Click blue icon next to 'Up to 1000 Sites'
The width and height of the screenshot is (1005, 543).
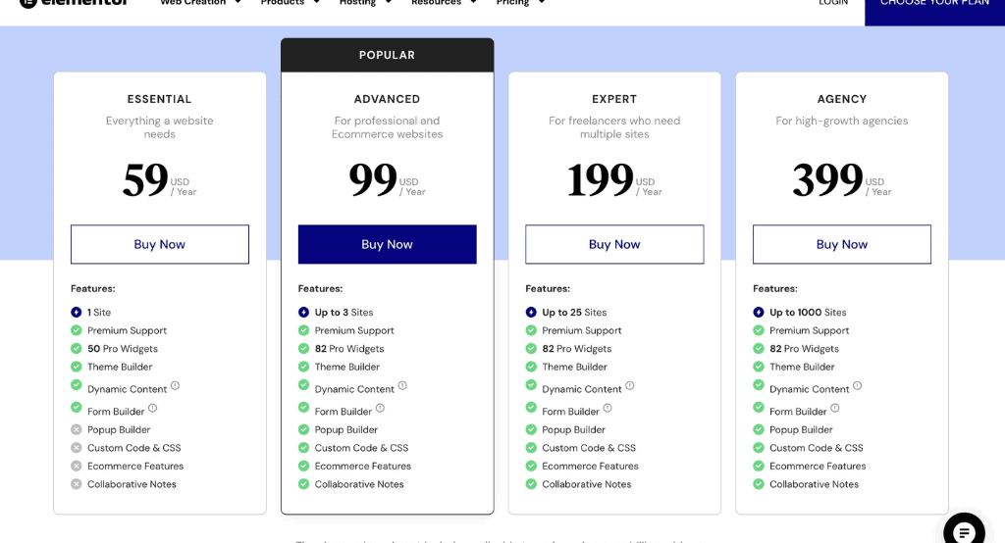point(759,312)
